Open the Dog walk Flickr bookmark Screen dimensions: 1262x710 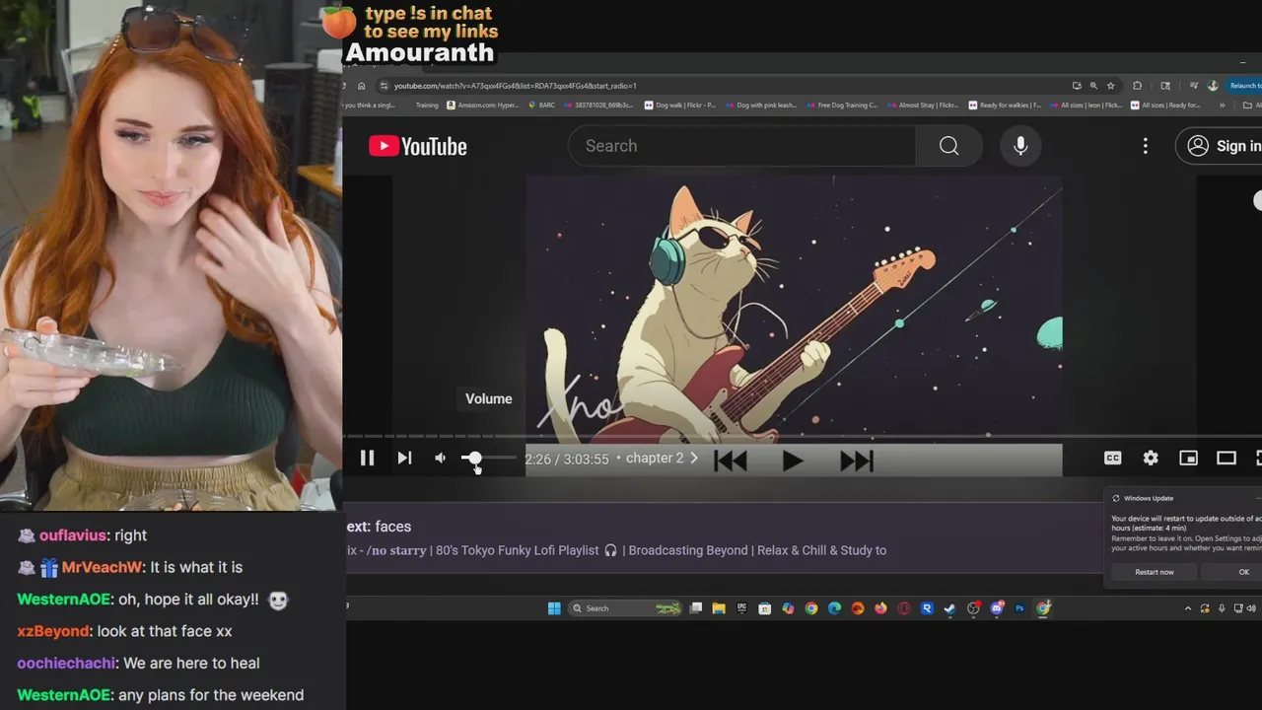(x=680, y=105)
